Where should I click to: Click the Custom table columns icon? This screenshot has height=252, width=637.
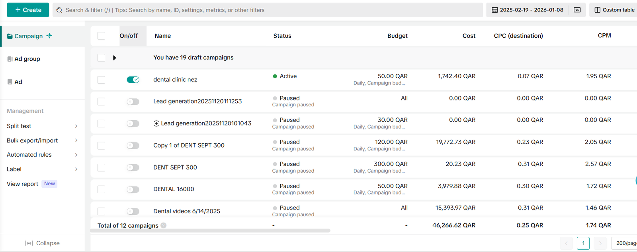tap(597, 10)
